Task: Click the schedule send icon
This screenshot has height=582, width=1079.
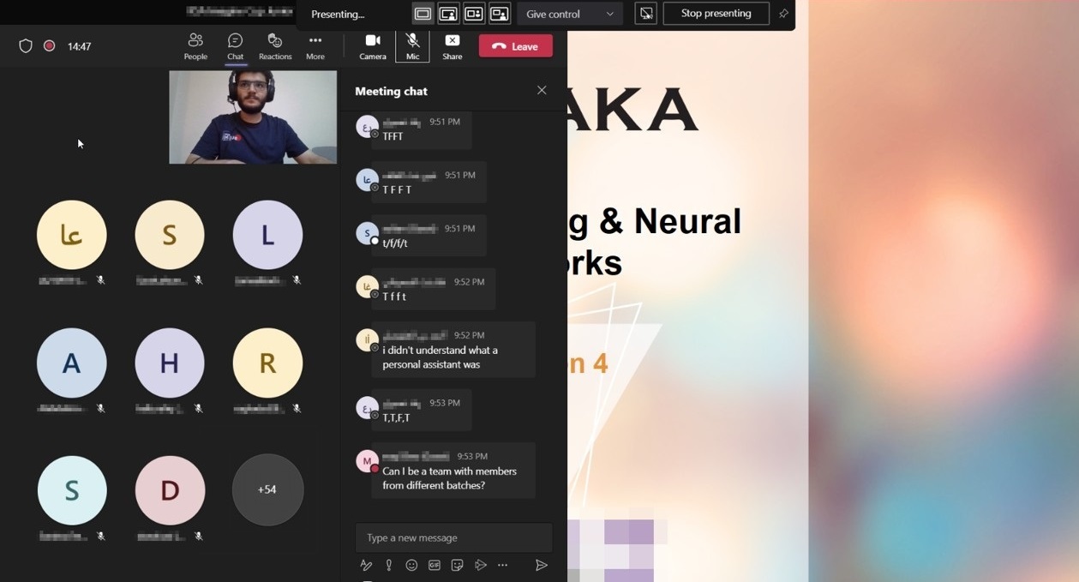Action: pyautogui.click(x=480, y=565)
